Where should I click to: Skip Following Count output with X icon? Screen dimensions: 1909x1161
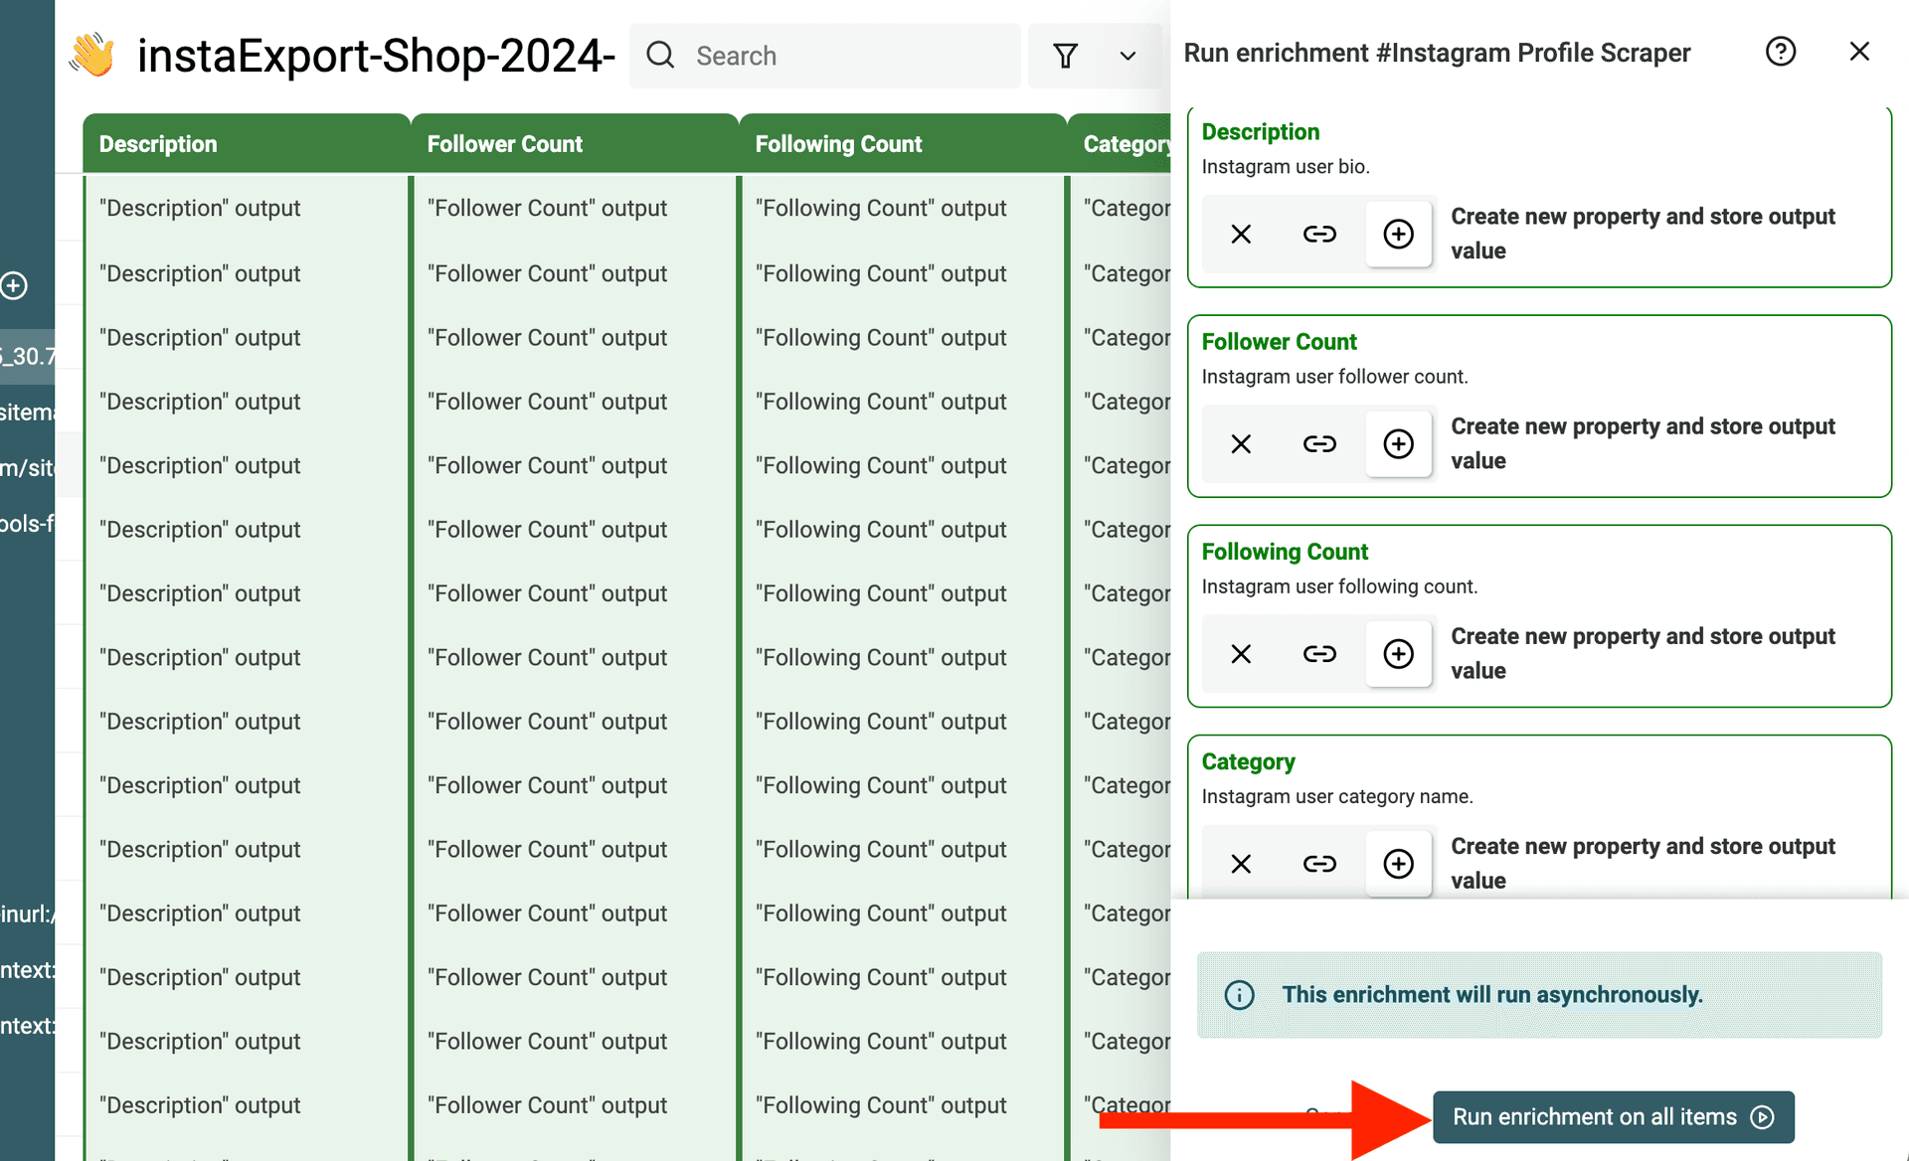1241,654
